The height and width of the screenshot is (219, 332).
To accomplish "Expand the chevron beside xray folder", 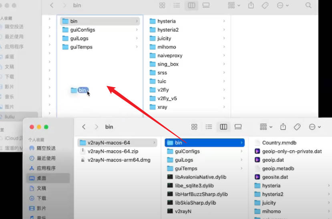I will click(x=224, y=107).
